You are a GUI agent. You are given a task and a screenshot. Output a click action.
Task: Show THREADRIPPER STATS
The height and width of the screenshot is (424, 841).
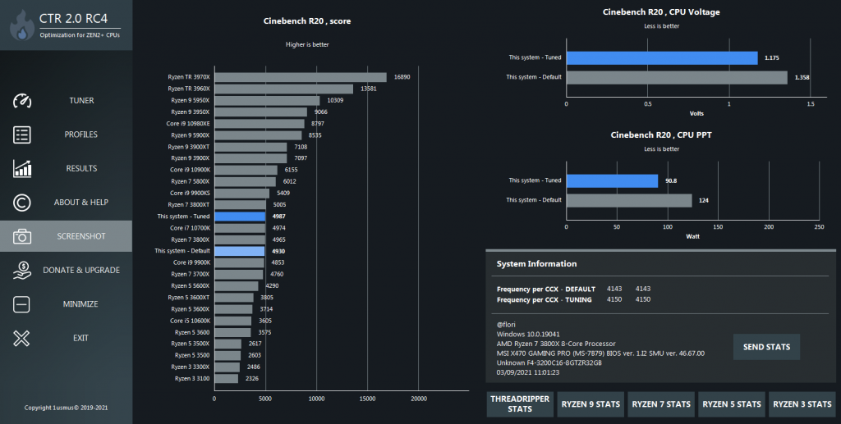pyautogui.click(x=520, y=403)
